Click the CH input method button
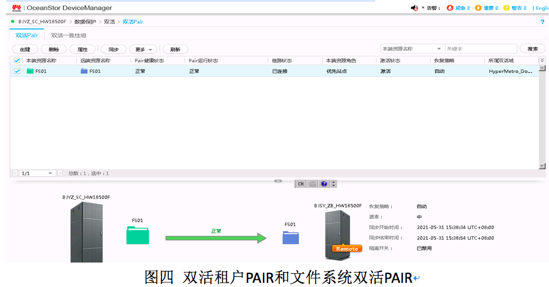 (300, 184)
